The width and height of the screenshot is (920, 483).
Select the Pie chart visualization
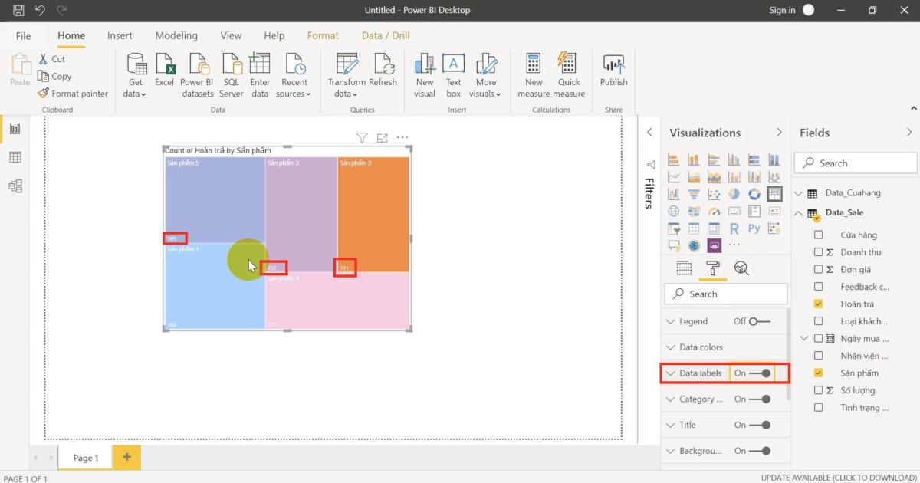[x=734, y=193]
